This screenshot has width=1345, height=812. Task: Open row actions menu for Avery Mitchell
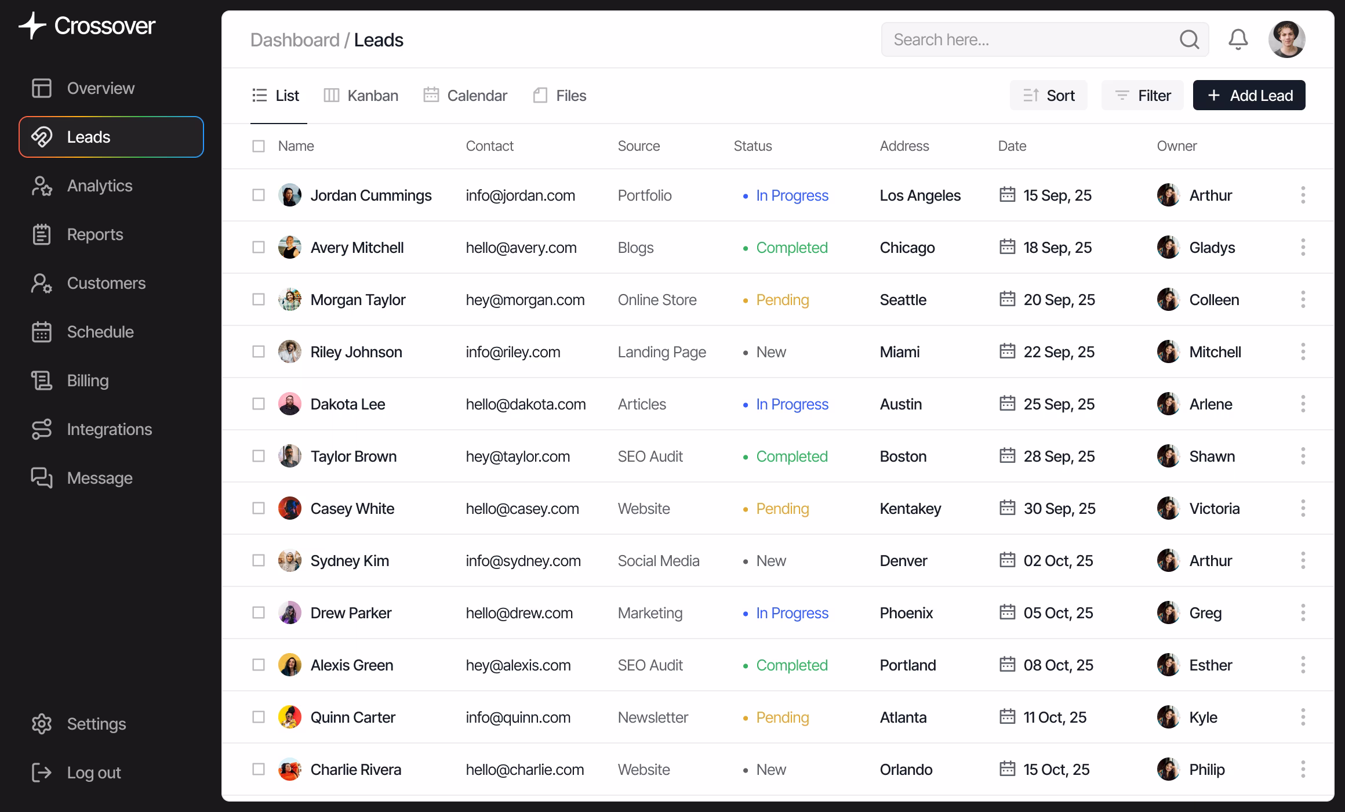[1303, 247]
